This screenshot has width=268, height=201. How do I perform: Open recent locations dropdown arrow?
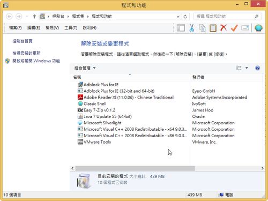tap(27, 17)
